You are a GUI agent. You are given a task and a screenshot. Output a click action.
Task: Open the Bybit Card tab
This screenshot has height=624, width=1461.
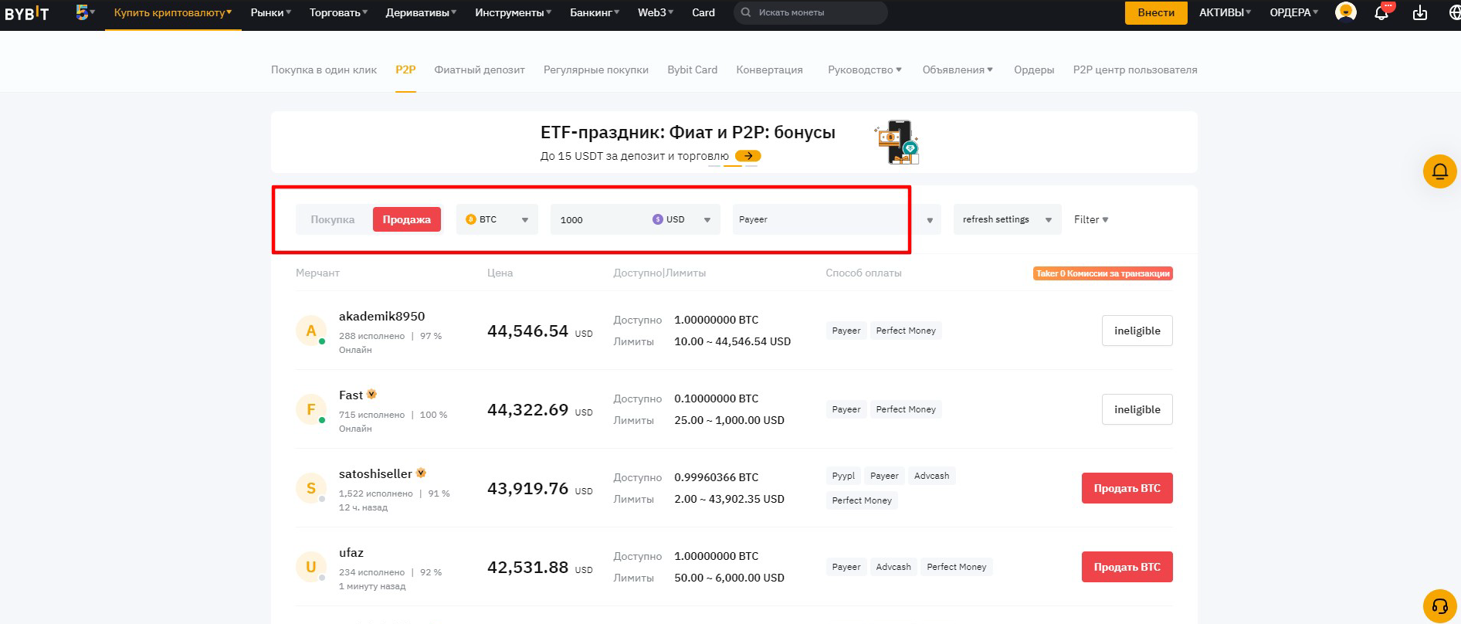click(x=693, y=70)
